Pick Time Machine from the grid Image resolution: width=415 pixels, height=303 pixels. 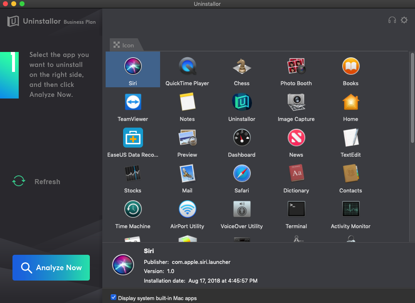tap(133, 209)
